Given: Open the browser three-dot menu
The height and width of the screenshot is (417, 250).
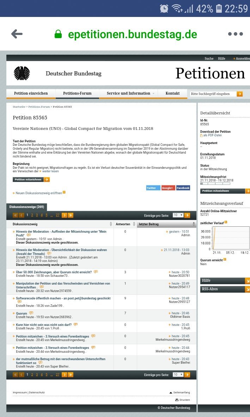Looking at the screenshot, I should (235, 34).
